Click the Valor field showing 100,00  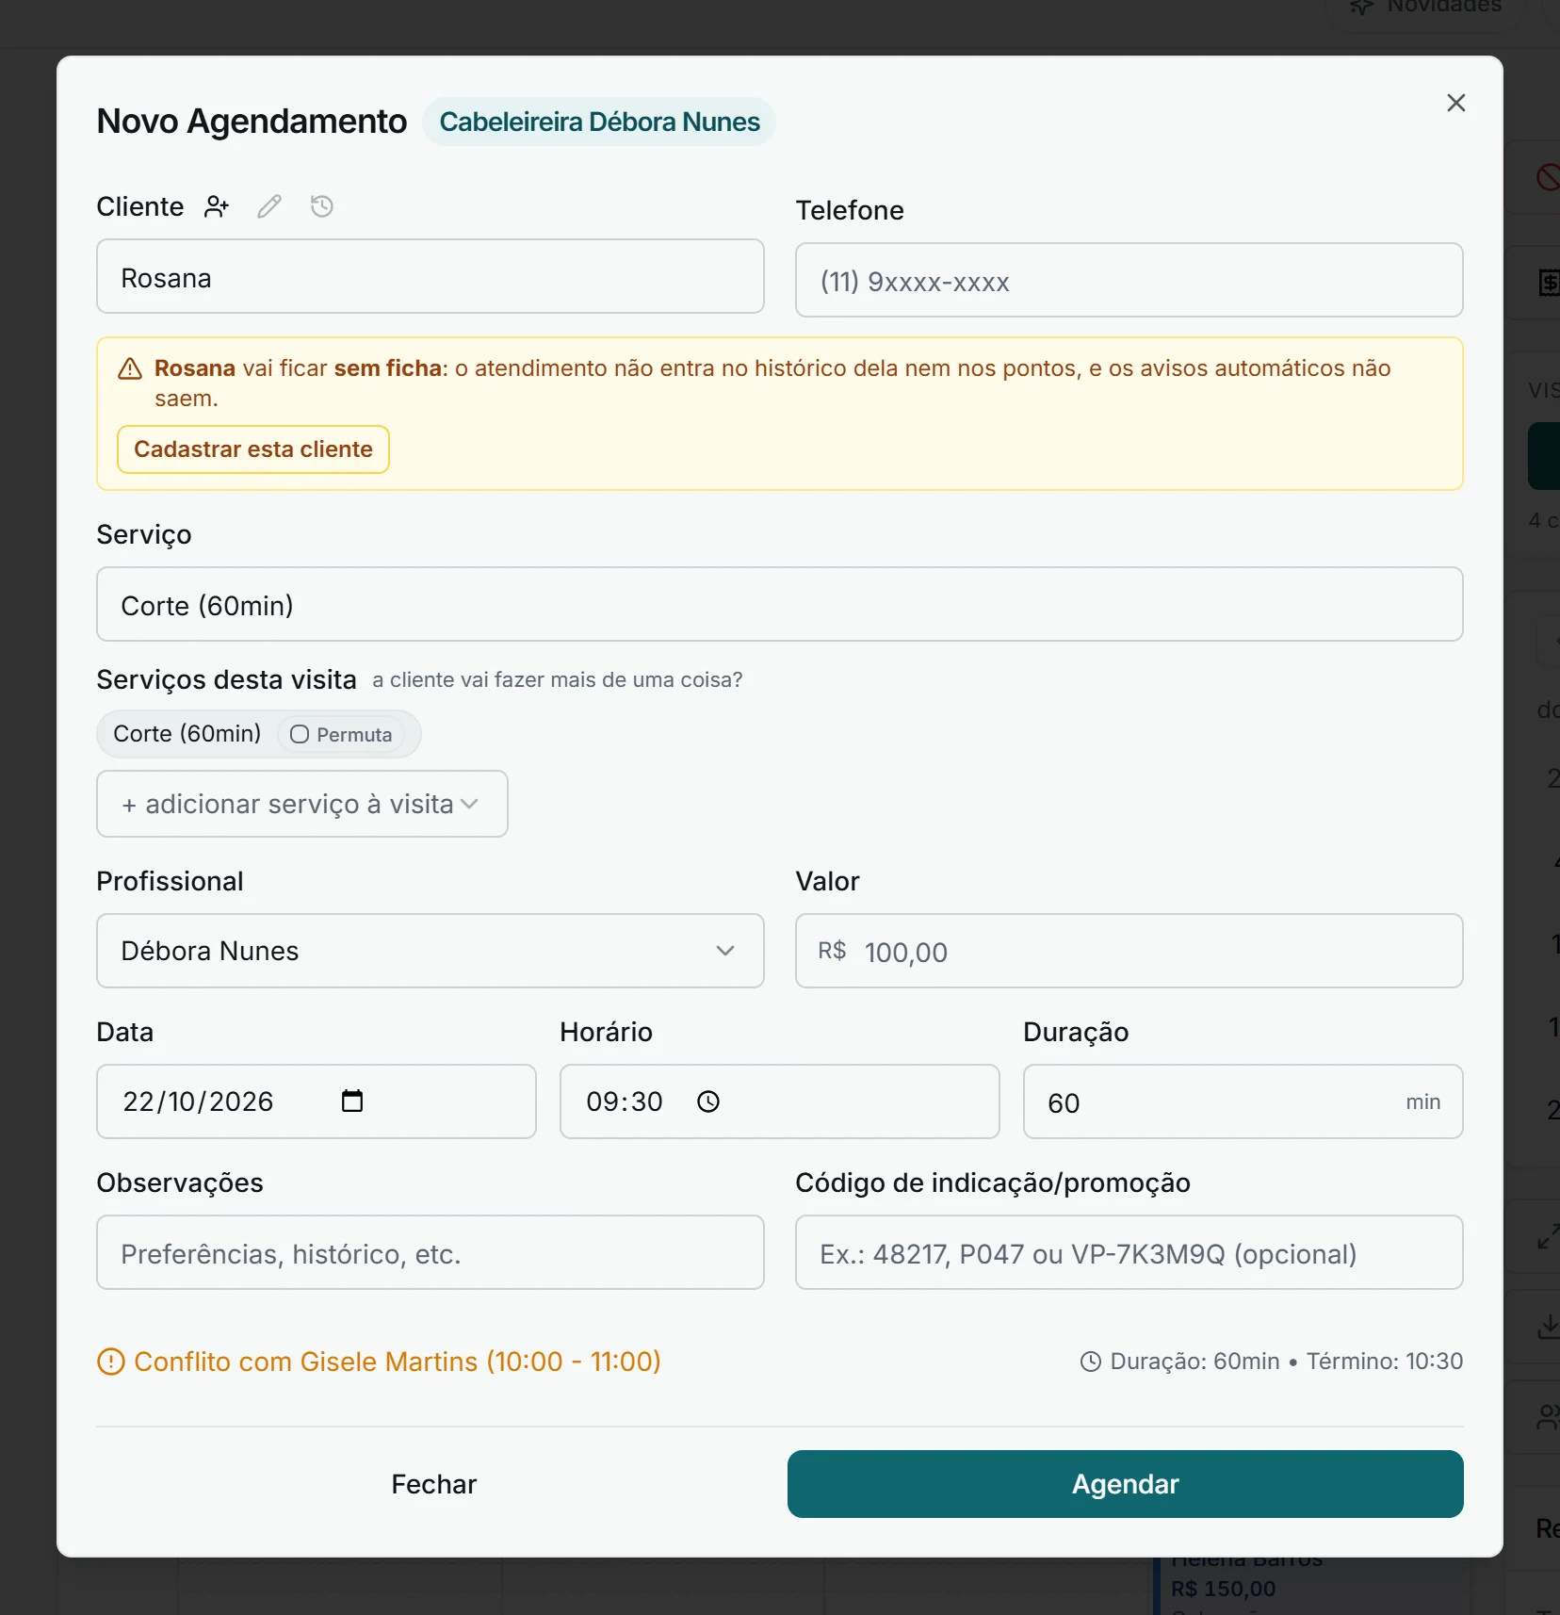[1129, 951]
